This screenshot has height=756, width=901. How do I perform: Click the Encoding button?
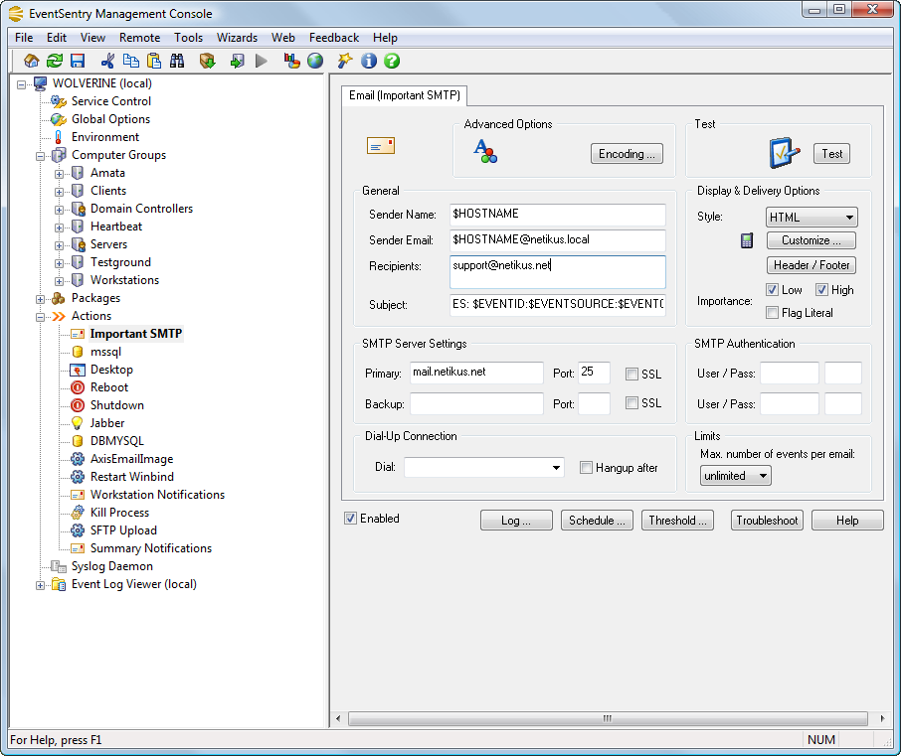627,154
